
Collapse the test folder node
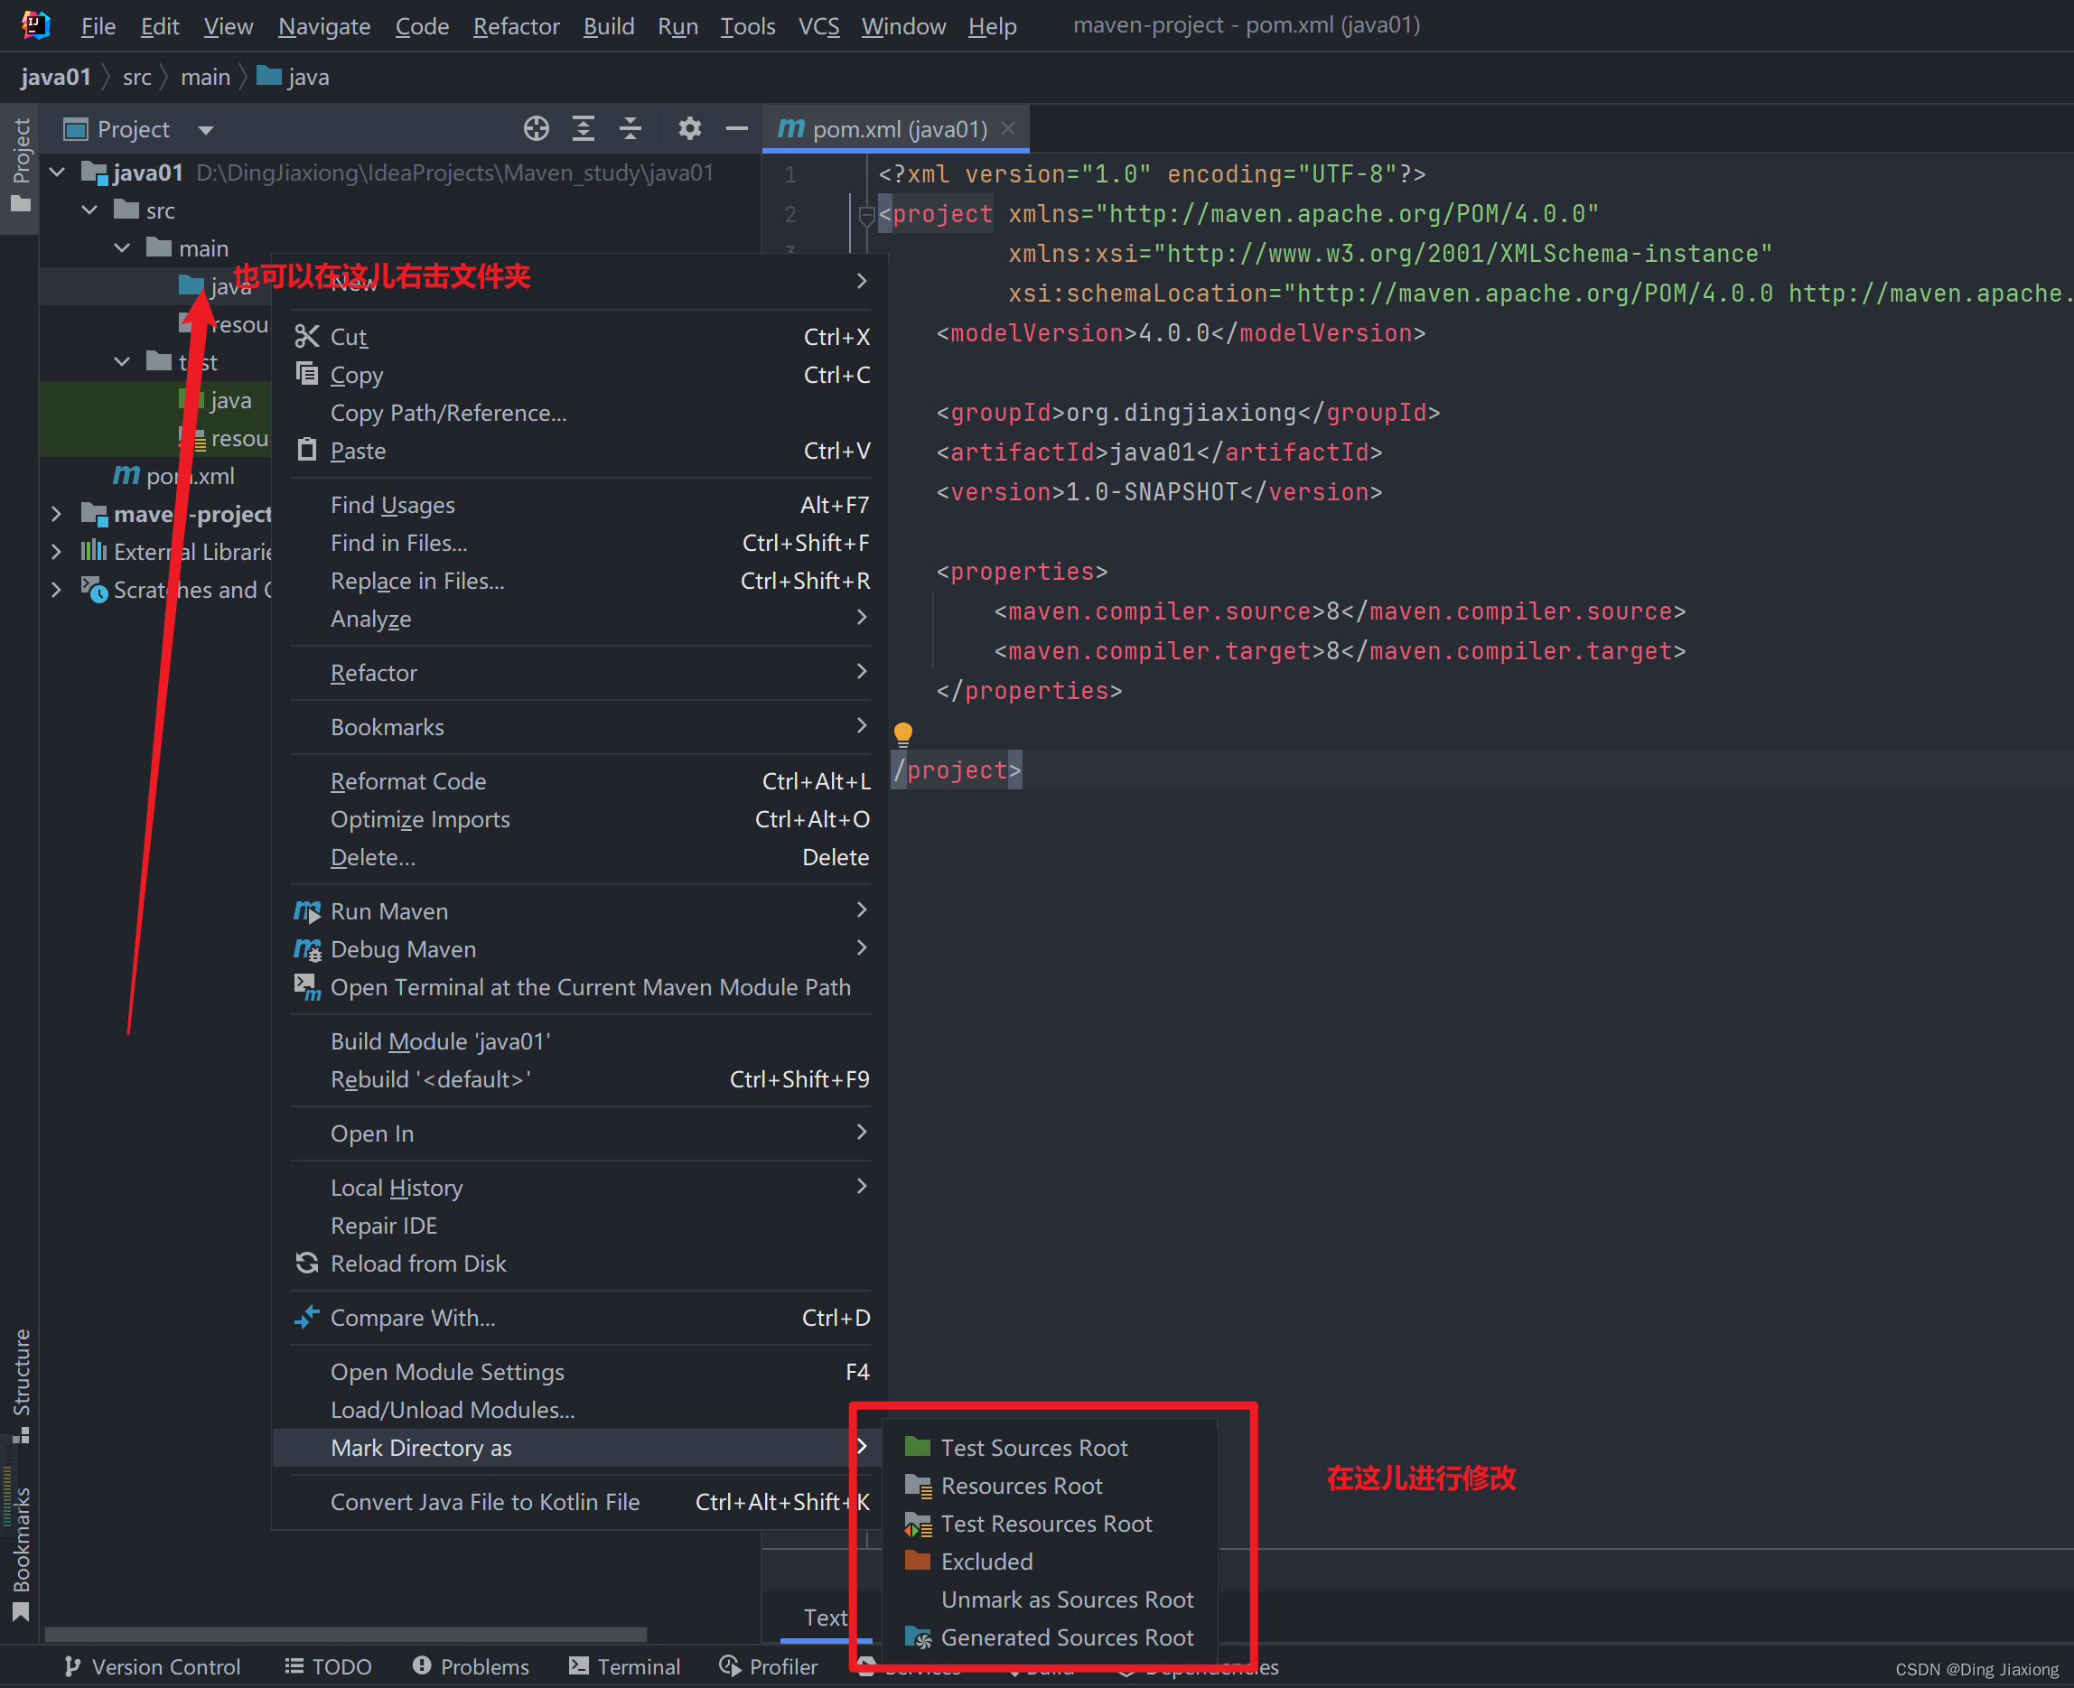point(122,361)
